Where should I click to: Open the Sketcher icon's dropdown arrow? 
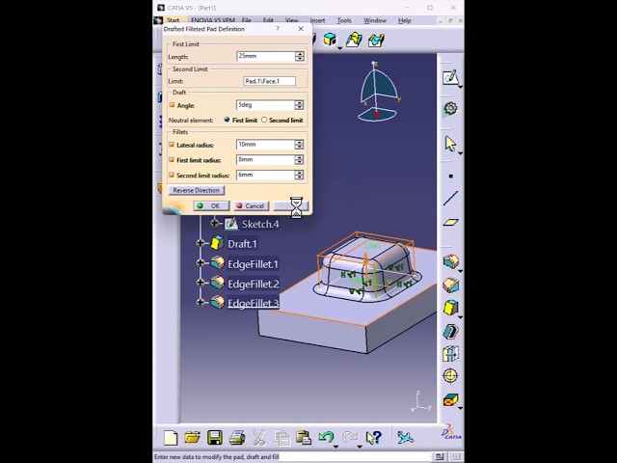(460, 86)
